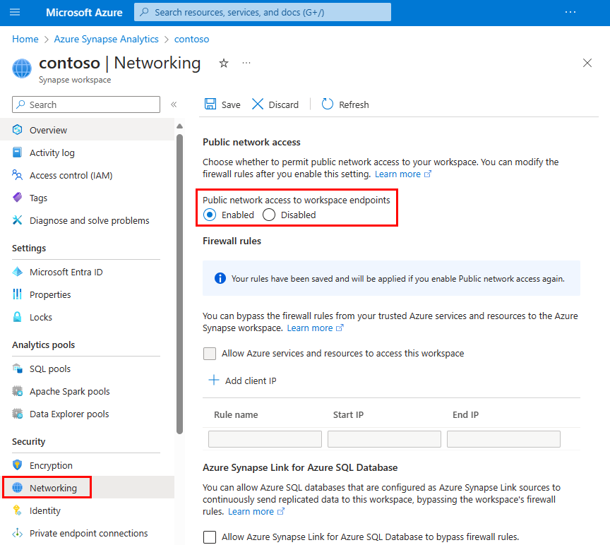610x545 pixels.
Task: Open the more options ellipsis beside the star
Action: (246, 63)
